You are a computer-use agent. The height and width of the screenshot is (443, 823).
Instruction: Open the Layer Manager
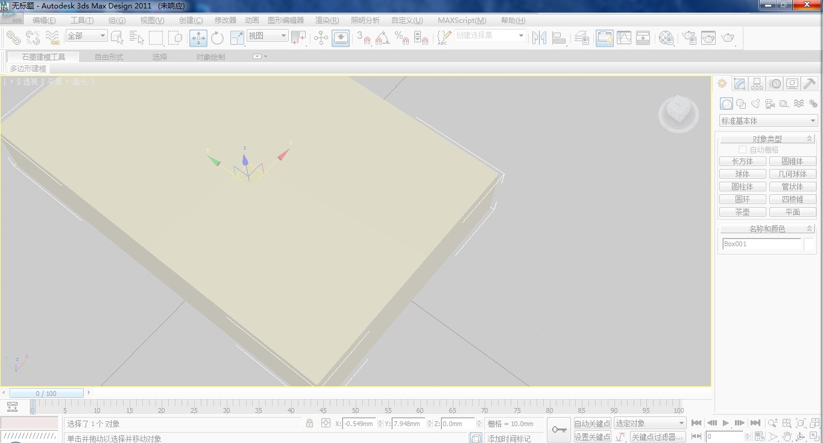click(x=582, y=38)
